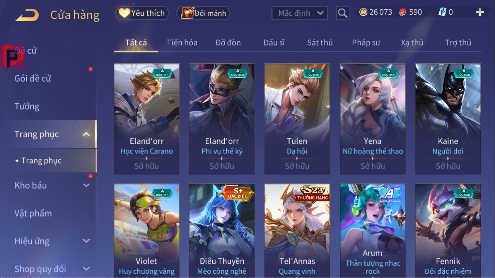This screenshot has height=278, width=495.
Task: Tap the red ruby currency icon
Action: (403, 12)
